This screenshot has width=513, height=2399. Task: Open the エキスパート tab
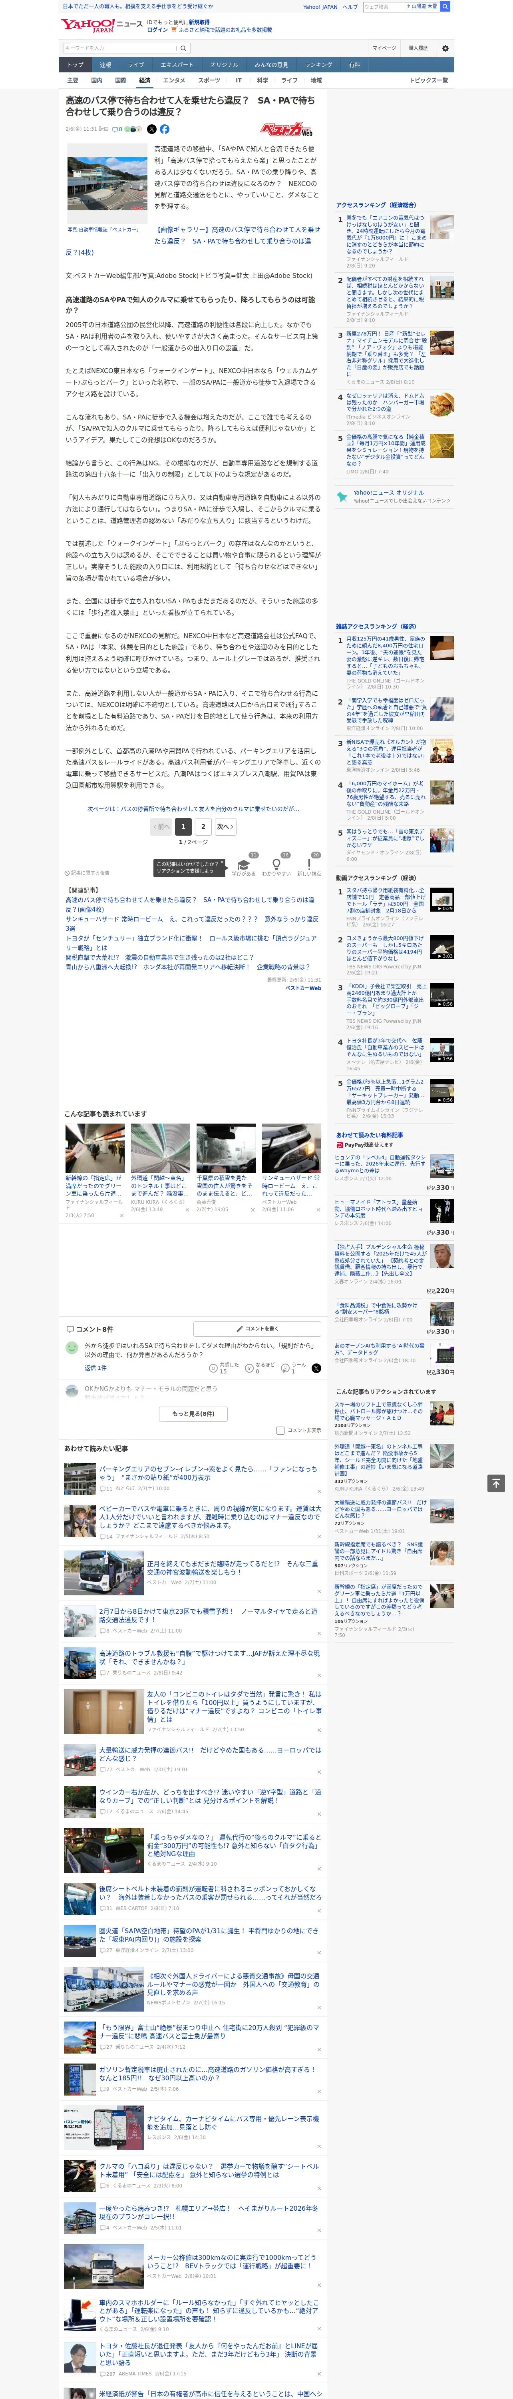coord(177,65)
